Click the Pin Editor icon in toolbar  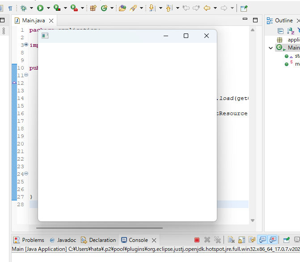[244, 8]
